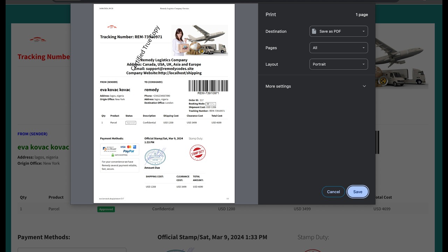
Task: Click 'remedy' consignee name in preview
Action: coord(152,90)
